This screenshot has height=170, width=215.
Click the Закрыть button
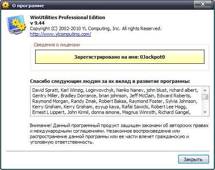click(193, 159)
